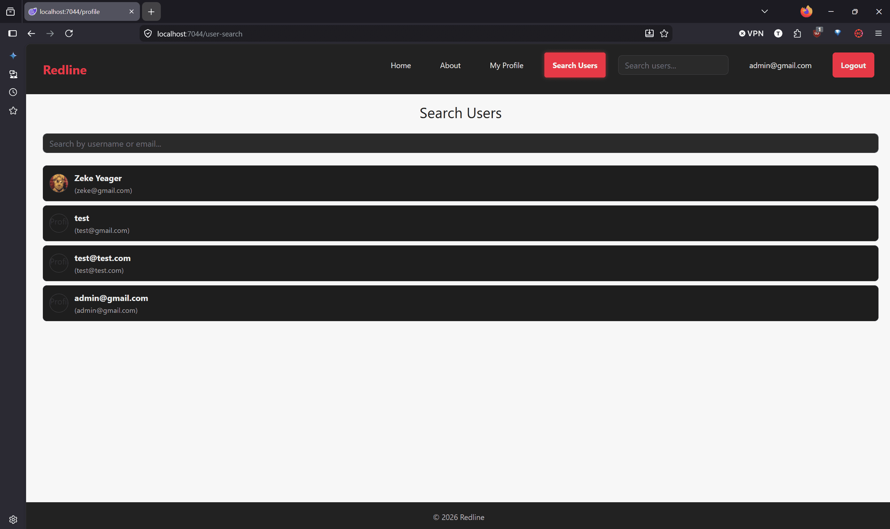This screenshot has height=529, width=890.
Task: Select the admin@gmail.com user row
Action: coord(460,303)
